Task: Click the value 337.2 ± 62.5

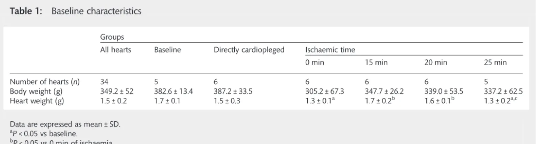Action: tap(504, 90)
